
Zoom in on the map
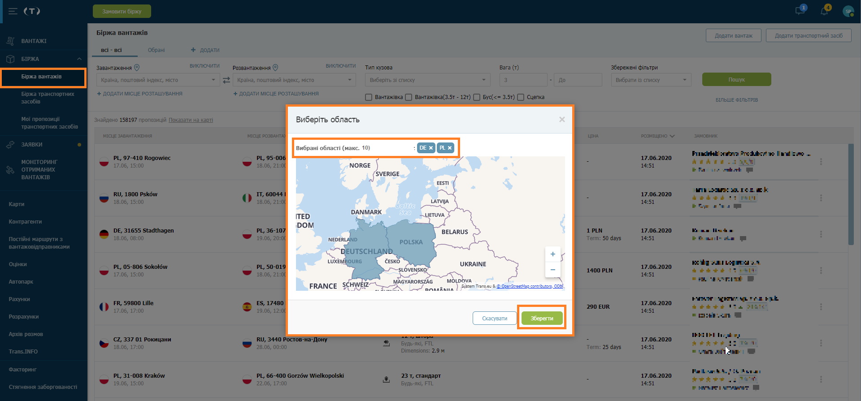tap(553, 254)
